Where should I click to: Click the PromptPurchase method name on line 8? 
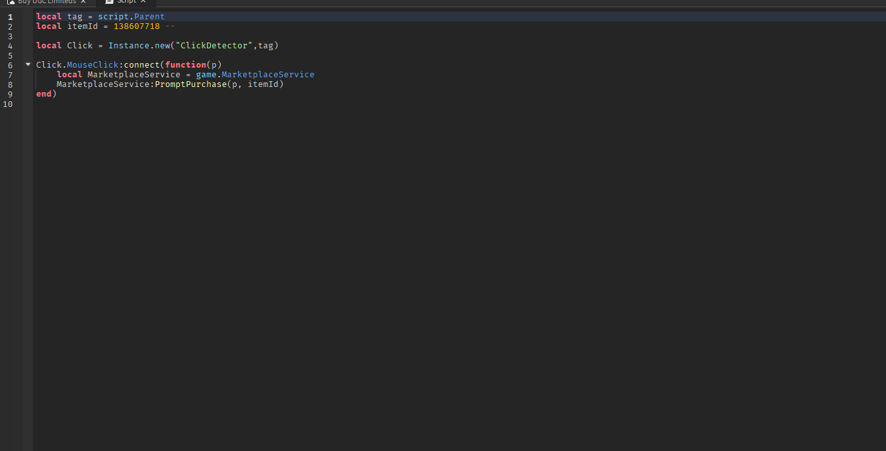(190, 84)
